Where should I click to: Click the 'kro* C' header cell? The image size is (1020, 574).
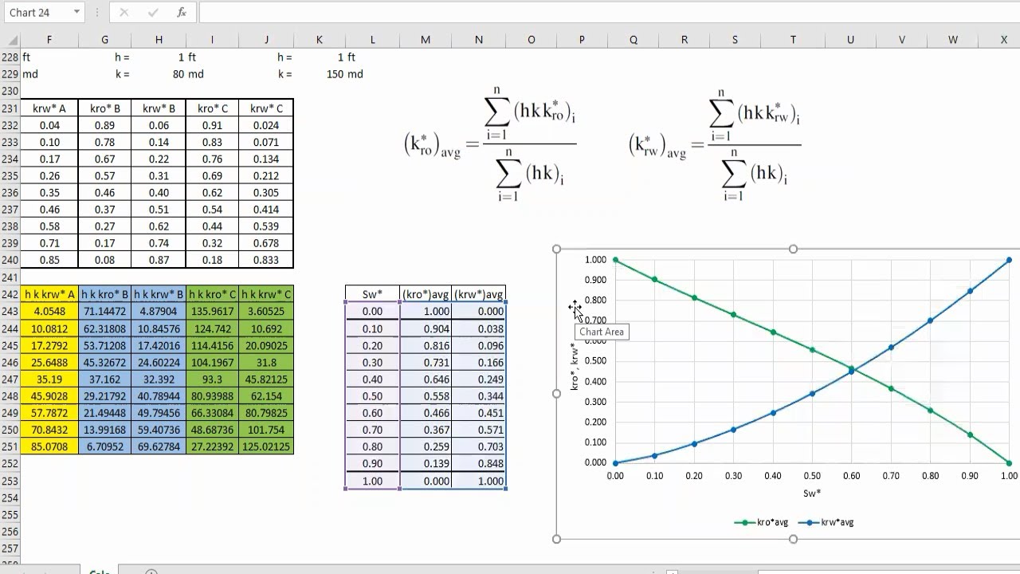[213, 108]
